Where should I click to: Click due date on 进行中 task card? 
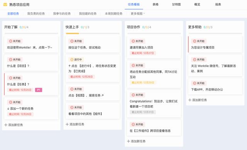coord(81,77)
